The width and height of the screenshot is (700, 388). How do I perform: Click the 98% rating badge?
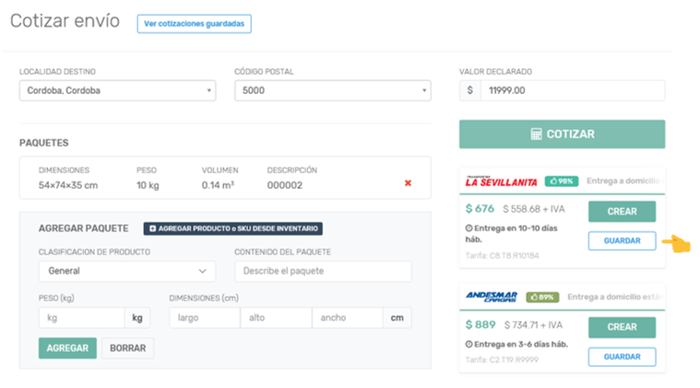click(561, 181)
